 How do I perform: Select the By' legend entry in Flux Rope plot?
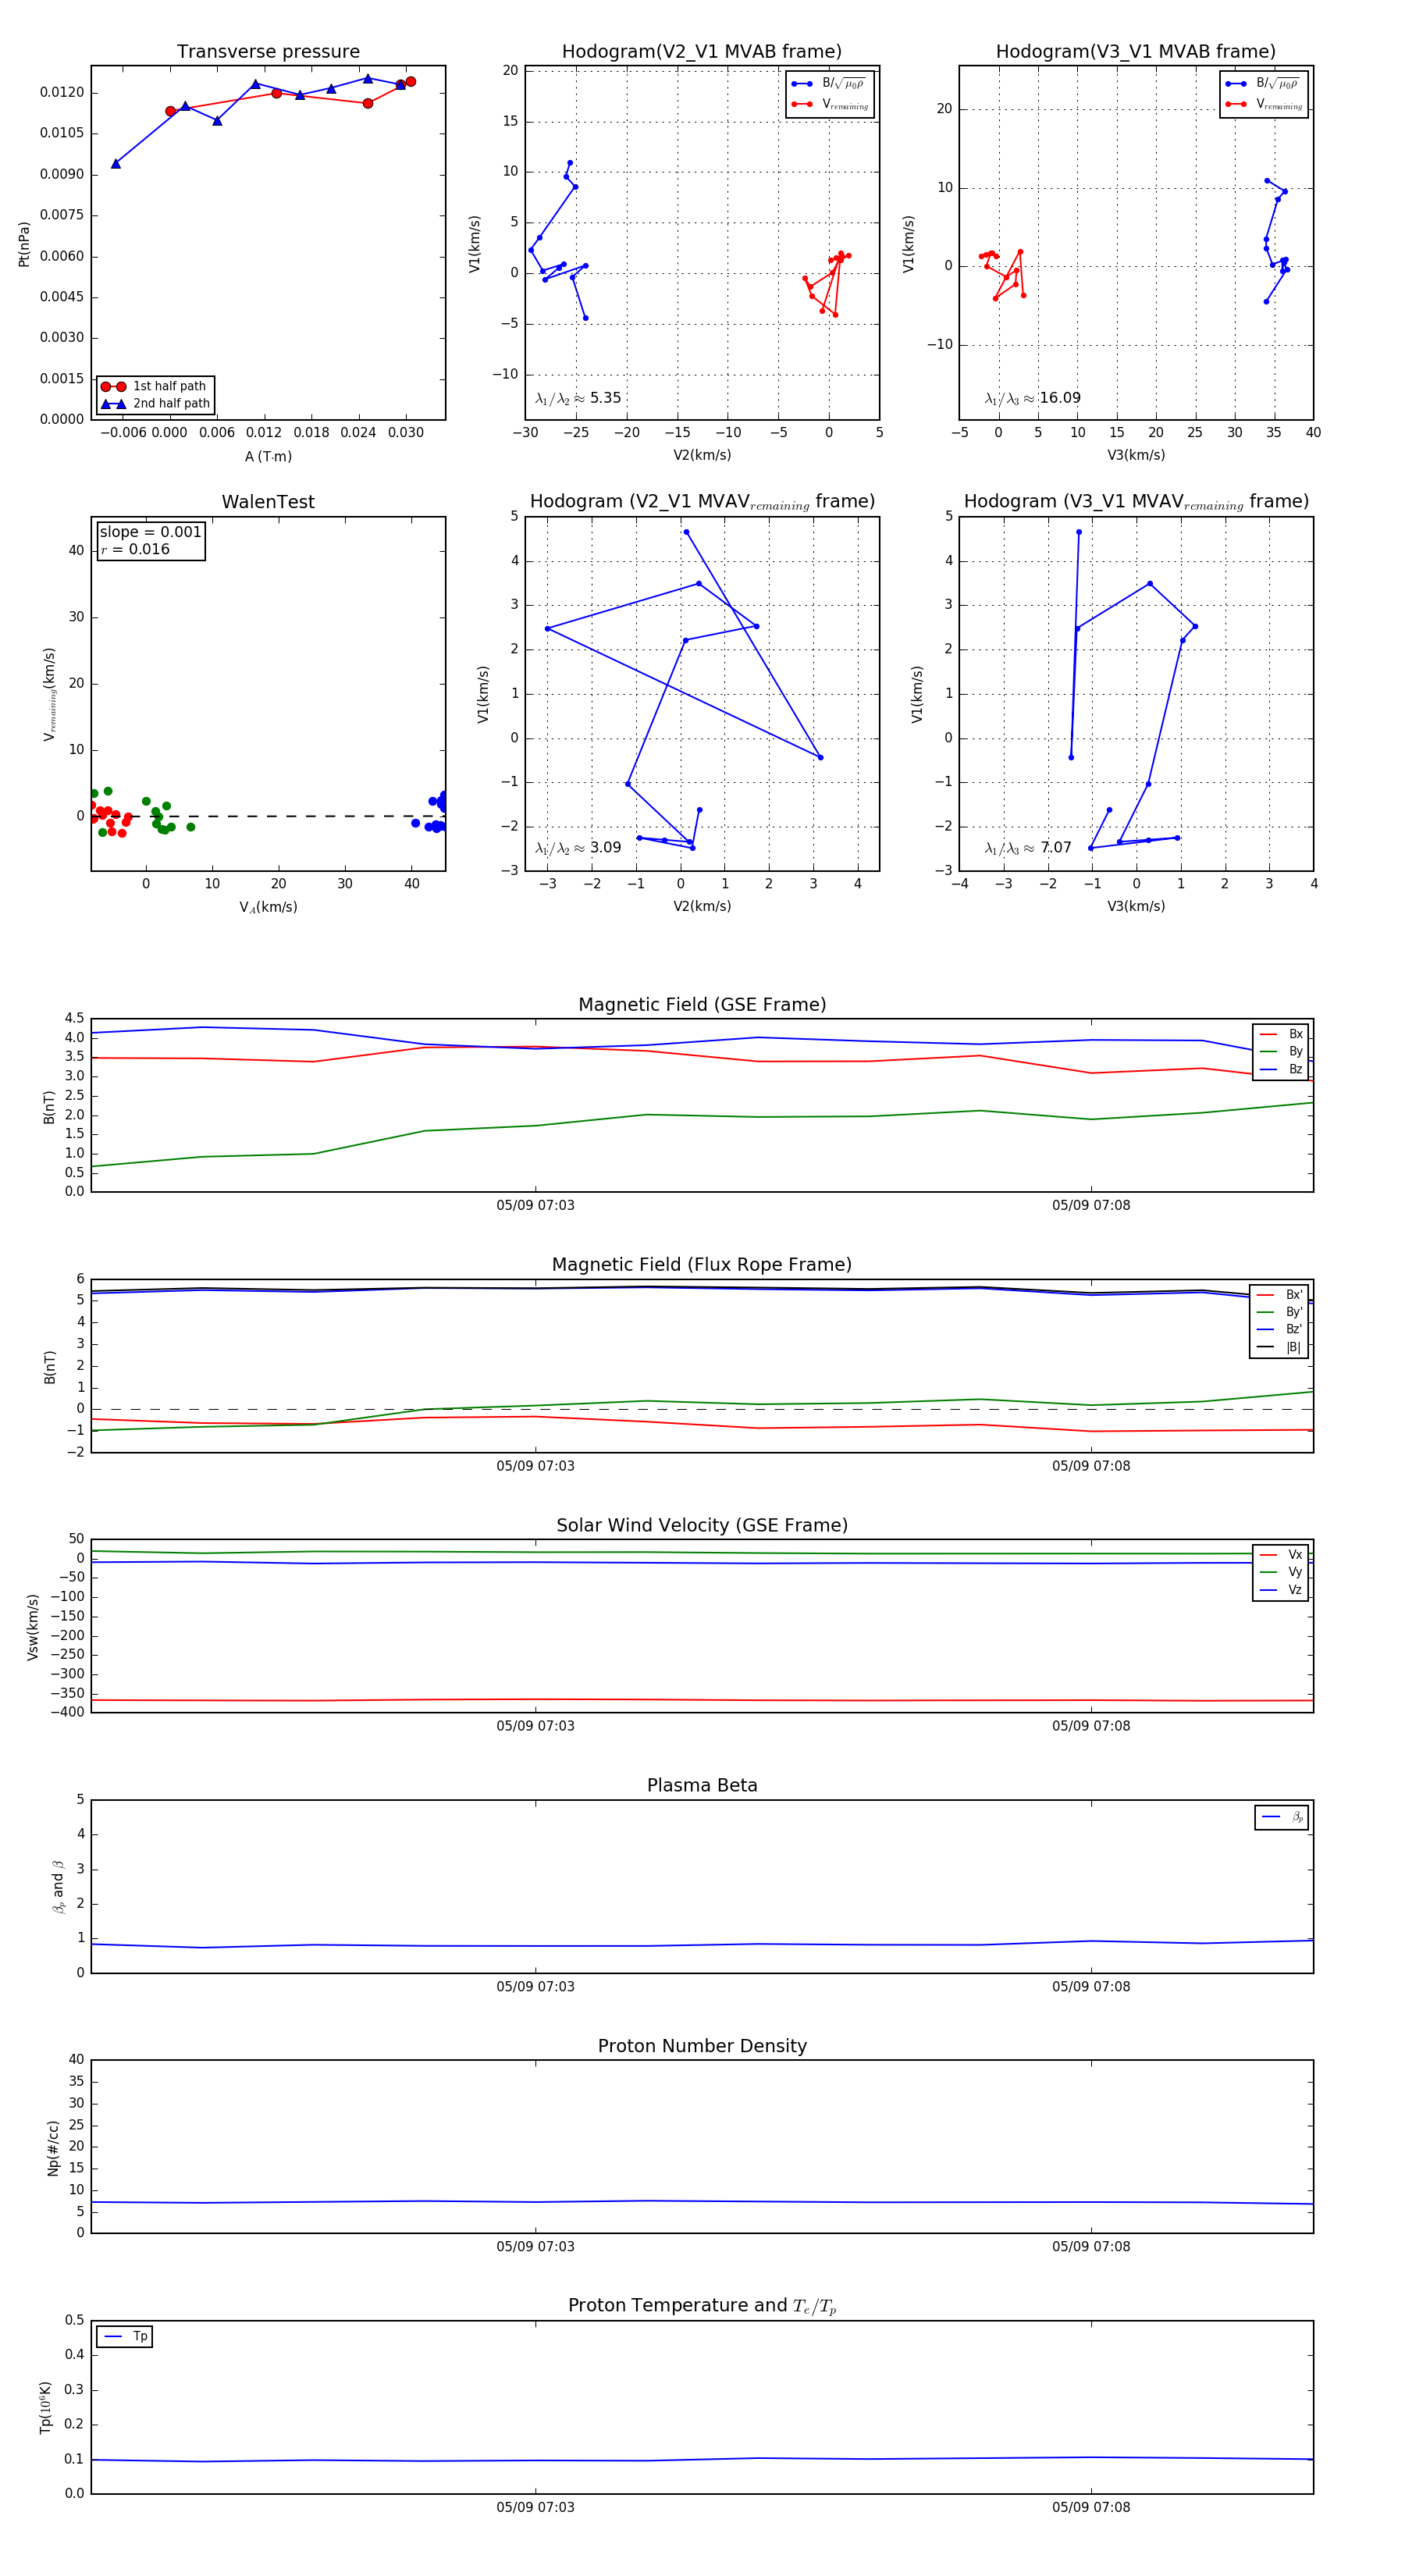[x=1279, y=1313]
